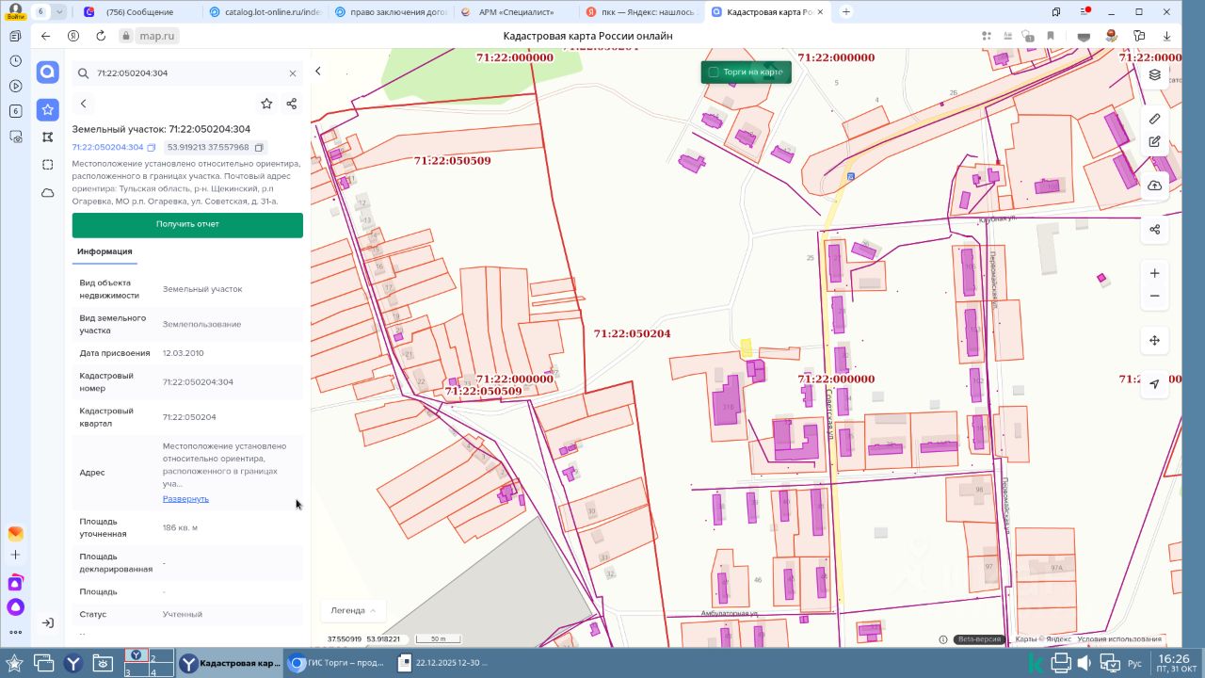Copy the parcel coordinates 53.919213 37.557968
Viewport: 1205px width, 678px height.
[259, 148]
